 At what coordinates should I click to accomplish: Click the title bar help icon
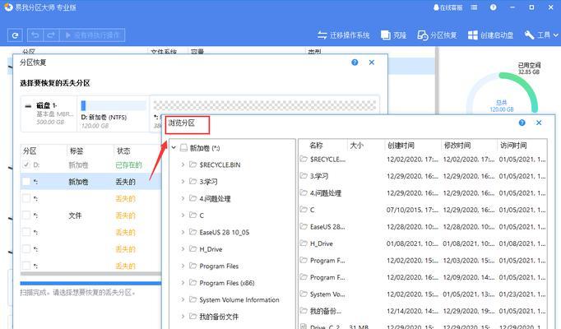[494, 7]
